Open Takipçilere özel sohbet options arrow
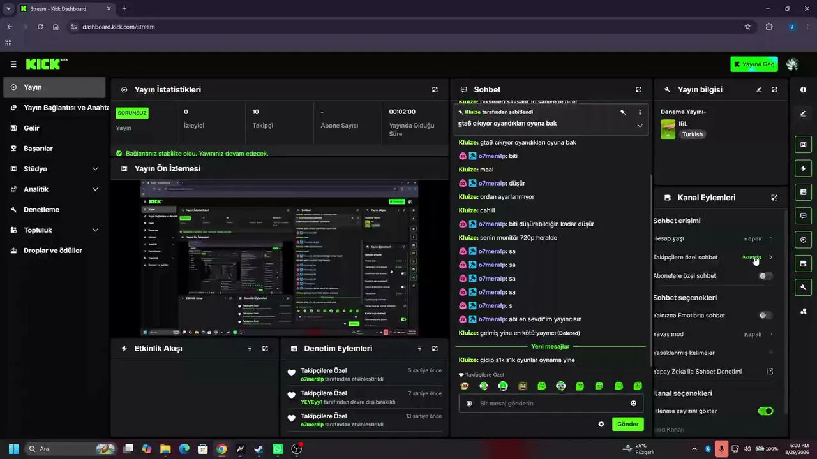Image resolution: width=817 pixels, height=459 pixels. (x=770, y=258)
